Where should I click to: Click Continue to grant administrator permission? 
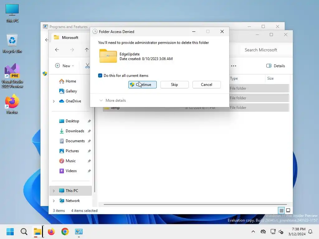[x=142, y=85]
